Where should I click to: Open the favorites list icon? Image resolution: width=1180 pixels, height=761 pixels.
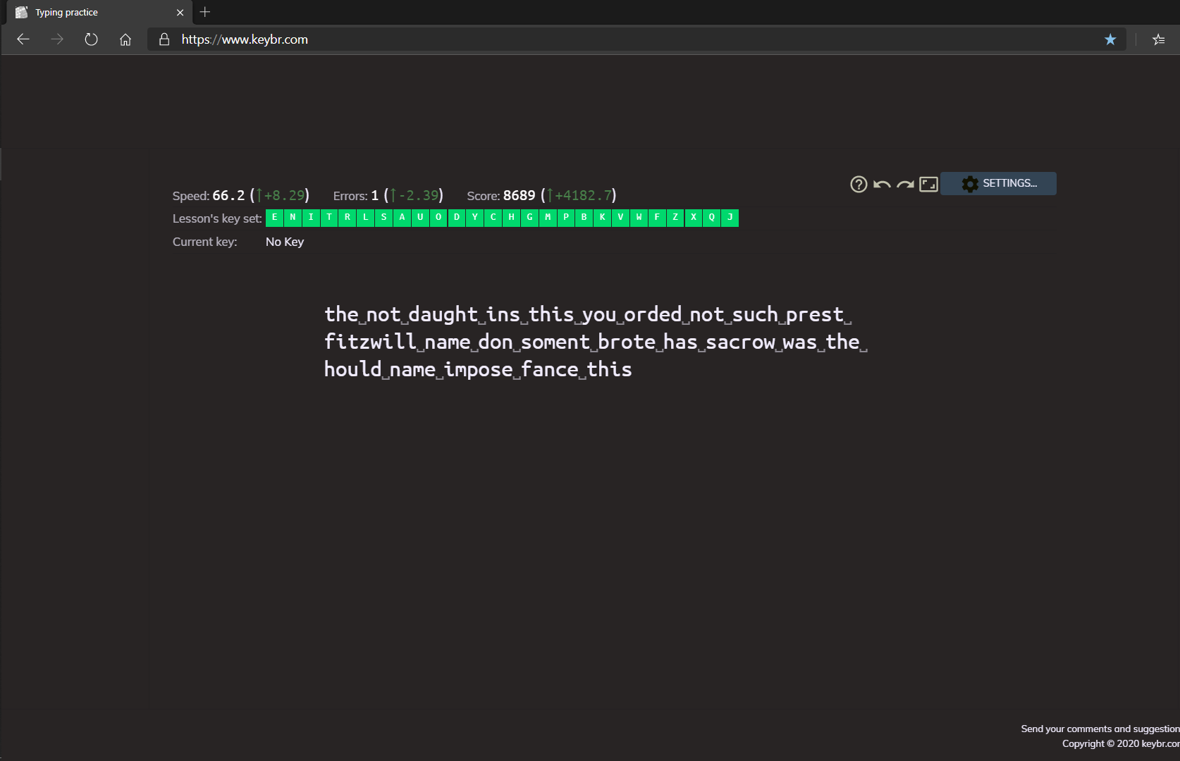[x=1158, y=39]
